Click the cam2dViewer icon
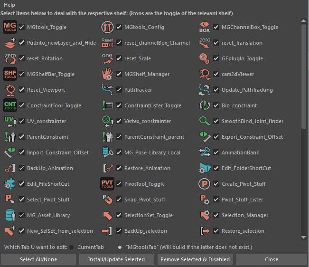This screenshot has width=309, height=267. (205, 74)
